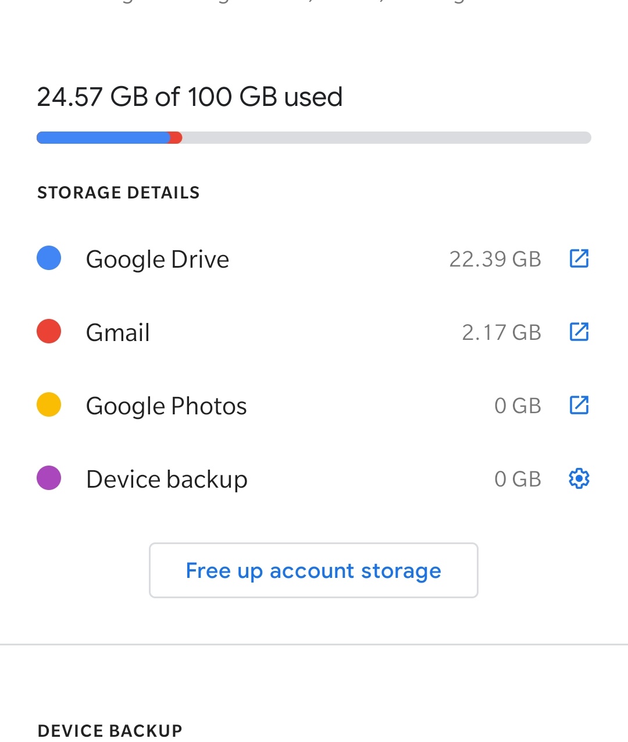Image resolution: width=628 pixels, height=742 pixels.
Task: Tap the 2.17 GB Gmail usage value
Action: (x=501, y=332)
